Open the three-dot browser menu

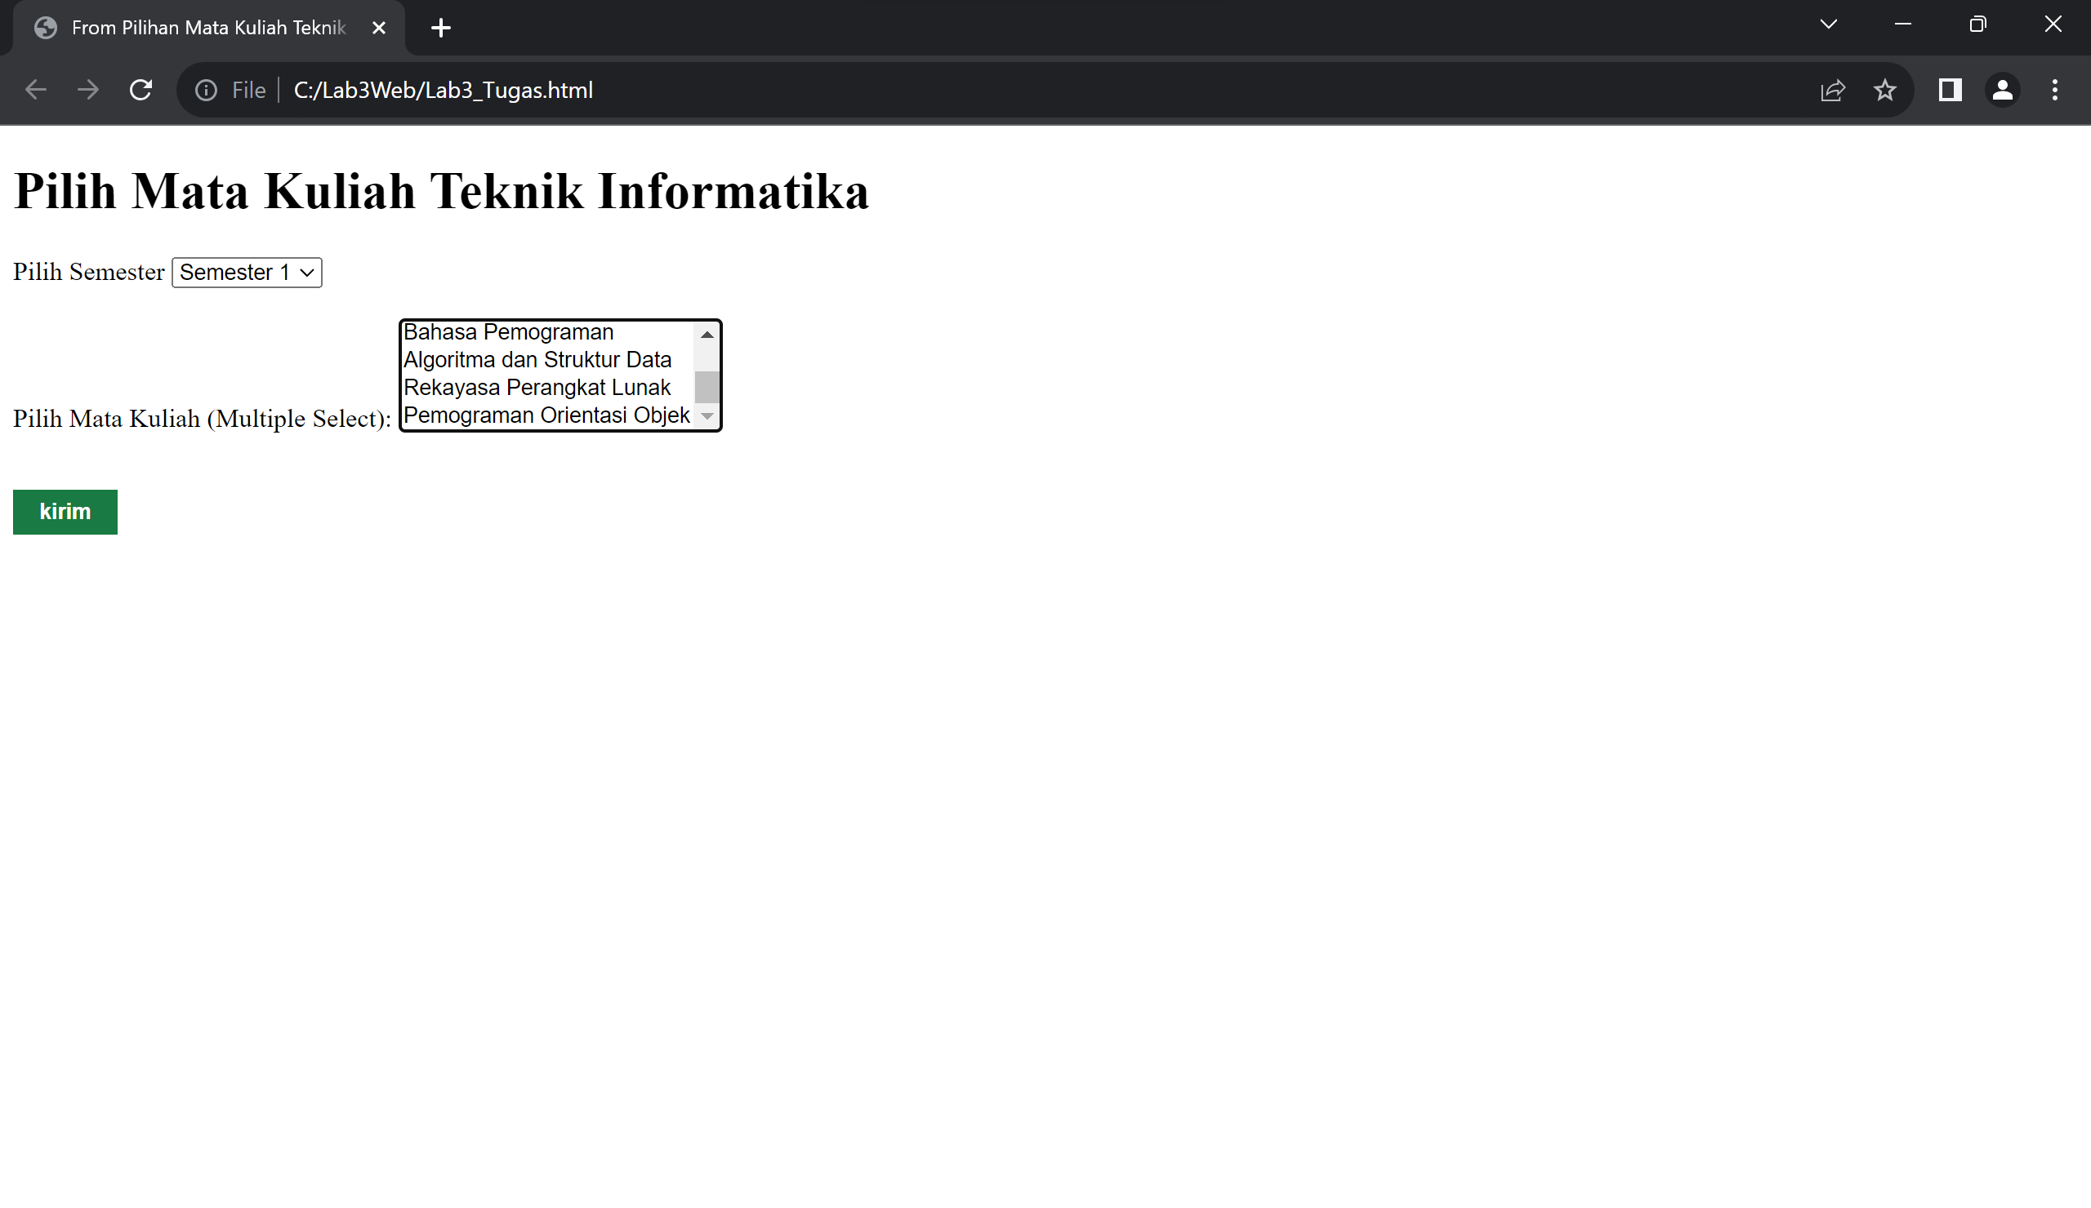tap(2054, 90)
